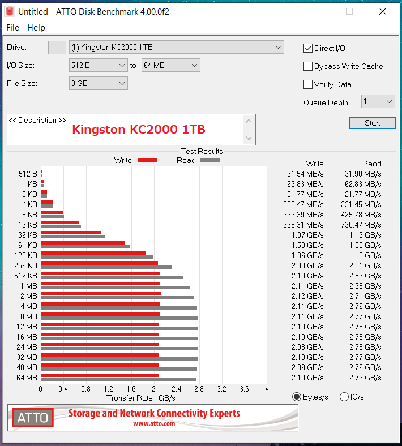This screenshot has width=402, height=446.
Task: Click the 128 KB read value 2 GB/s
Action: pos(370,255)
